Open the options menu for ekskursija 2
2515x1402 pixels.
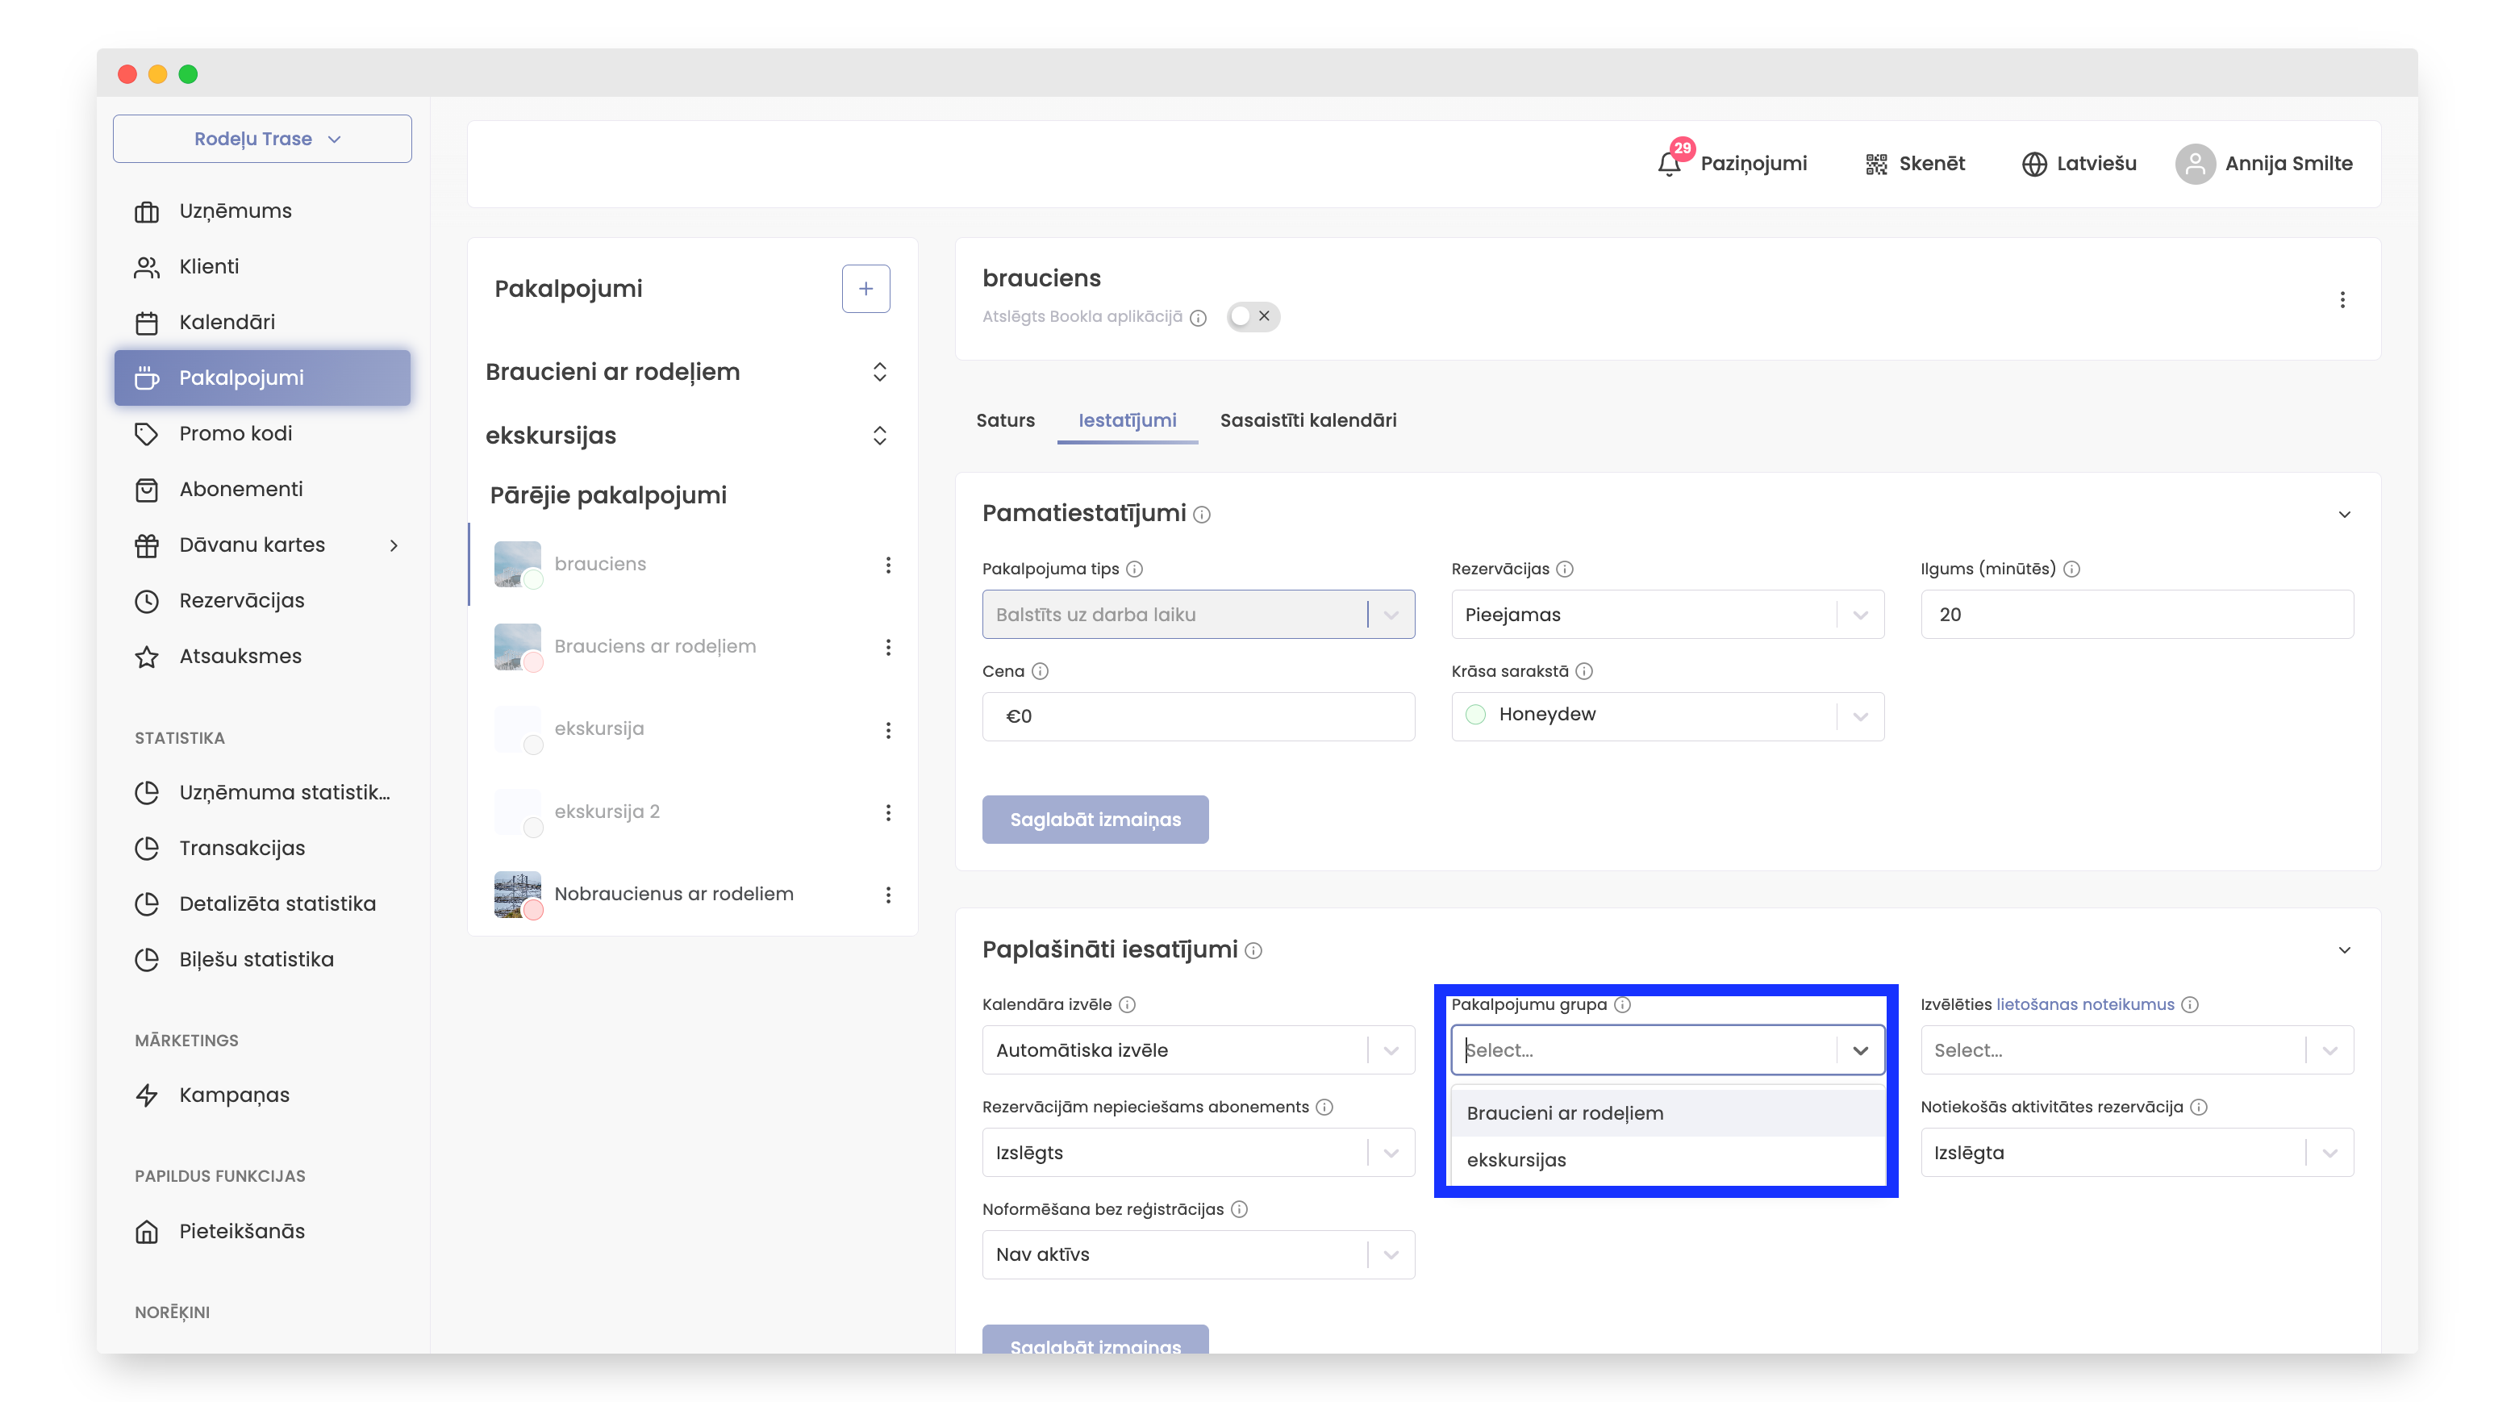(x=887, y=812)
